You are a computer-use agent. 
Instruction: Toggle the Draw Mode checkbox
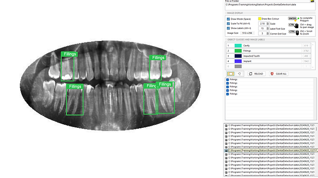pyautogui.click(x=228, y=19)
